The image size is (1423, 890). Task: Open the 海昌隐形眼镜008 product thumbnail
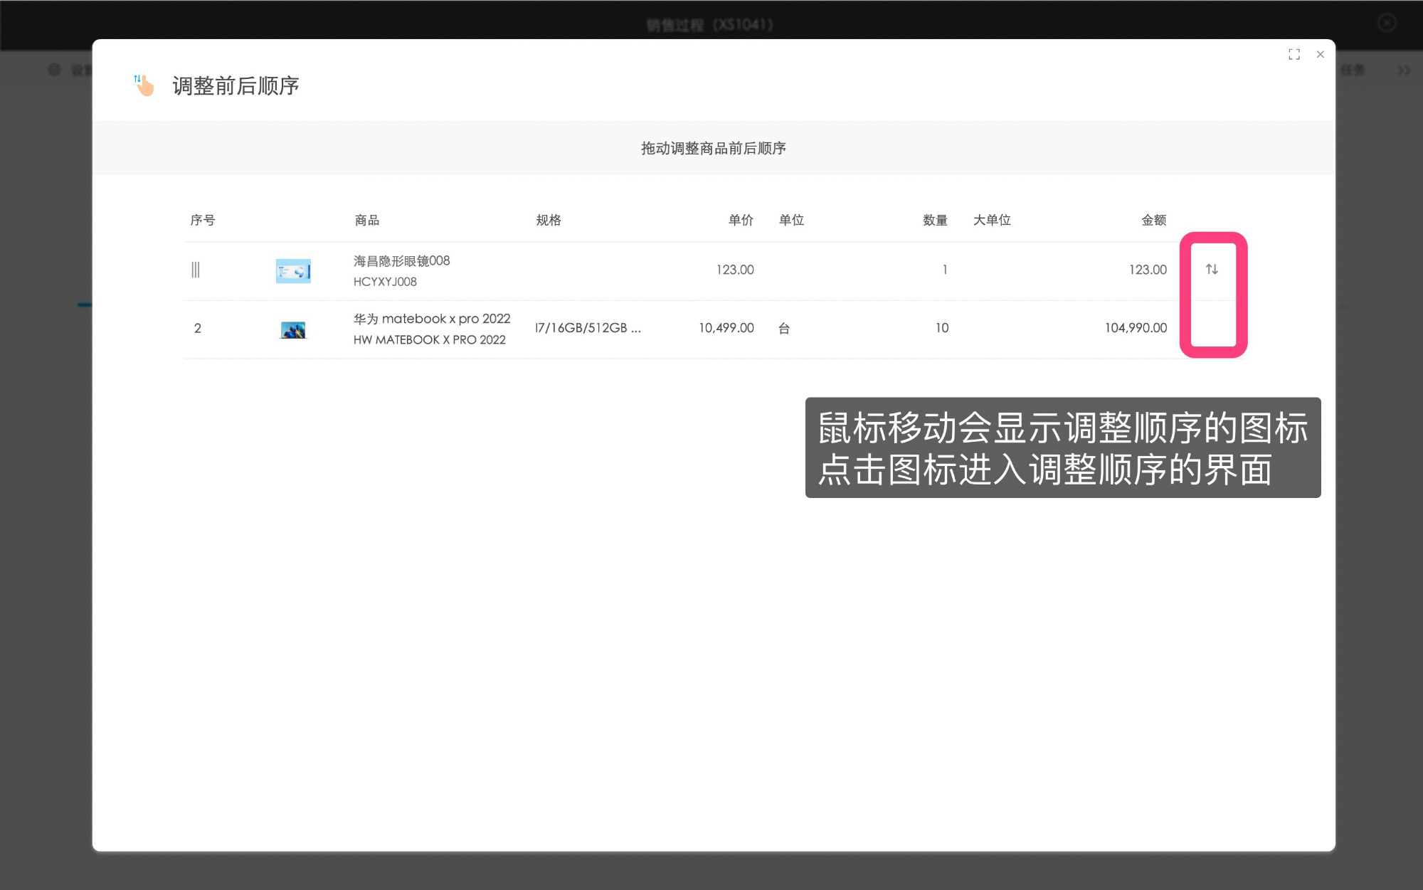coord(293,271)
